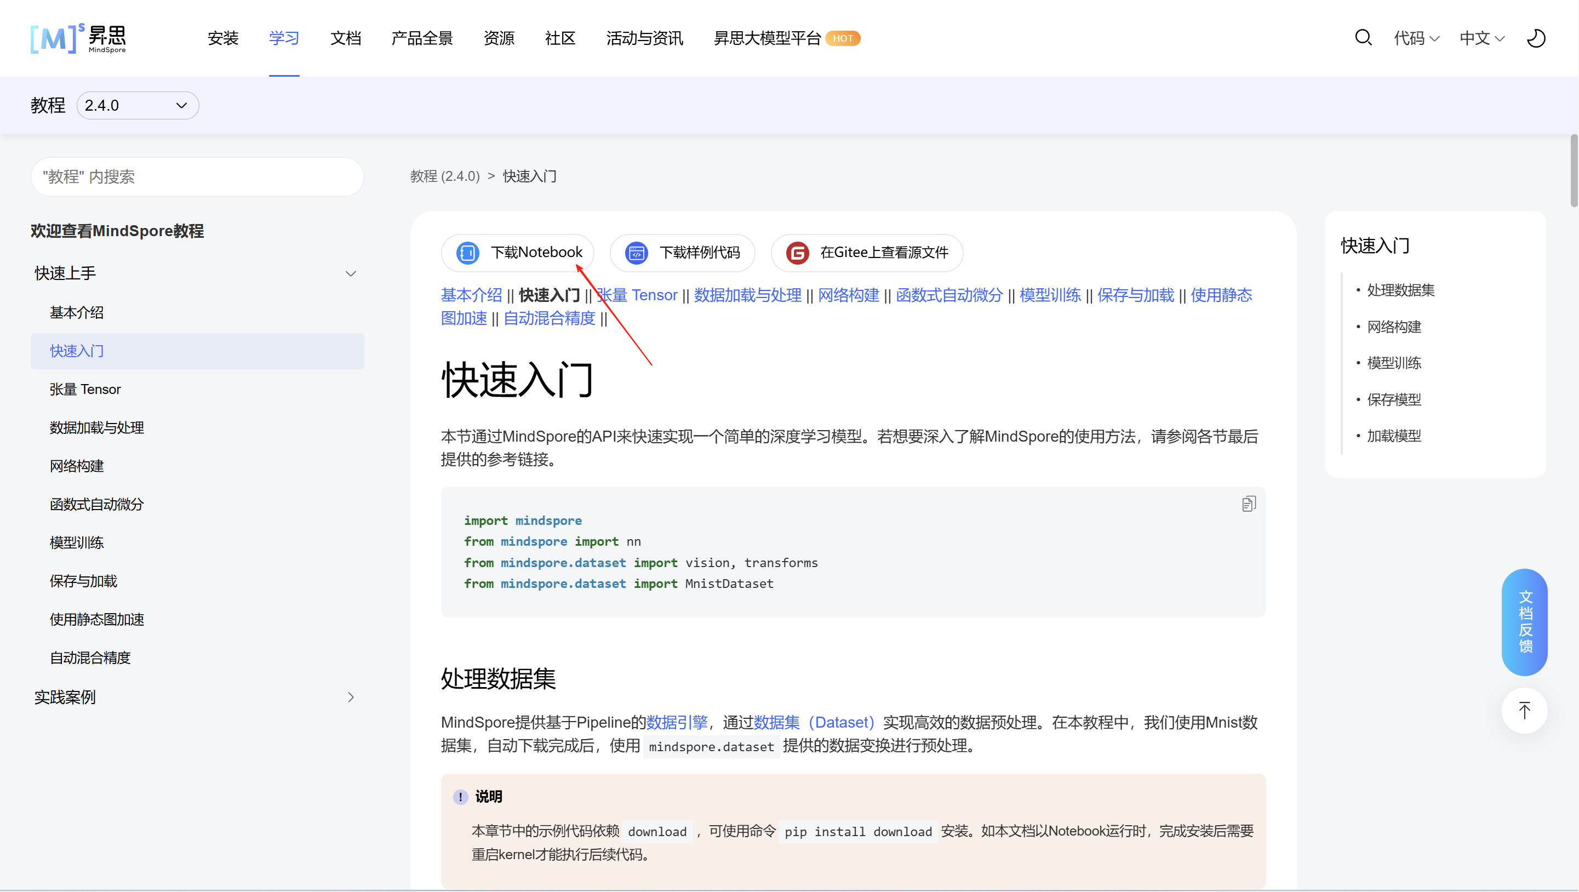Open the 文档 menu in the top navigation

345,38
